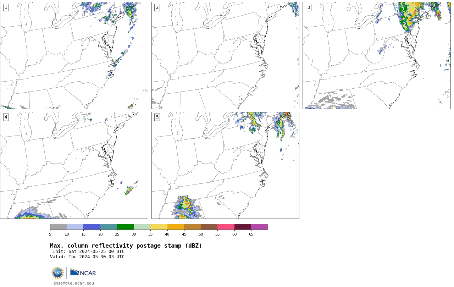The height and width of the screenshot is (287, 454).
Task: Click the maroon 60-65 dBZ swatch
Action: 243,227
